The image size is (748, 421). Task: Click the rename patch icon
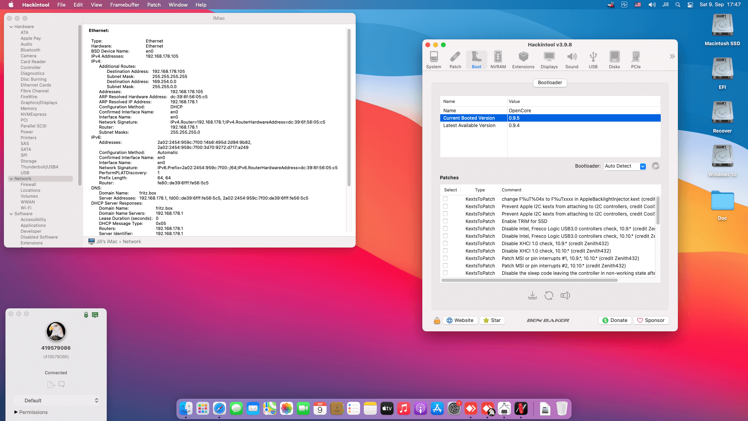565,295
